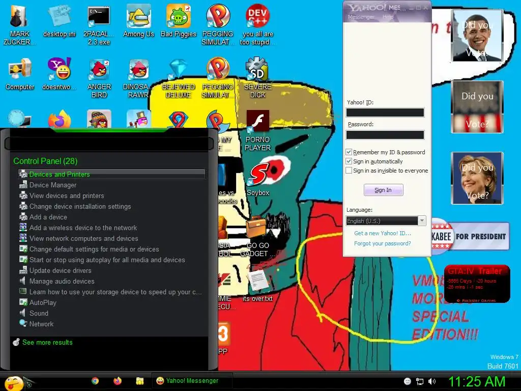Click the Obama Did you Vote gadget
Screen dimensions: 521x391
pos(477,36)
